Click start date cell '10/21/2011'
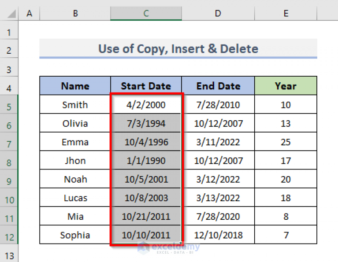The width and height of the screenshot is (338, 262). point(146,216)
